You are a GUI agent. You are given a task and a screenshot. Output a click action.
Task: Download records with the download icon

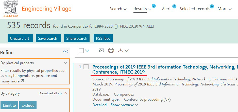click(x=121, y=50)
